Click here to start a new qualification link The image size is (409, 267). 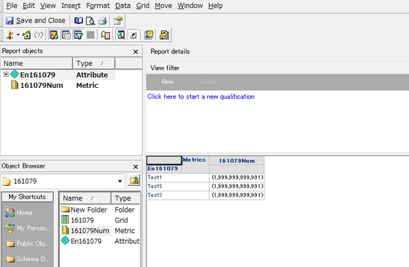point(201,97)
